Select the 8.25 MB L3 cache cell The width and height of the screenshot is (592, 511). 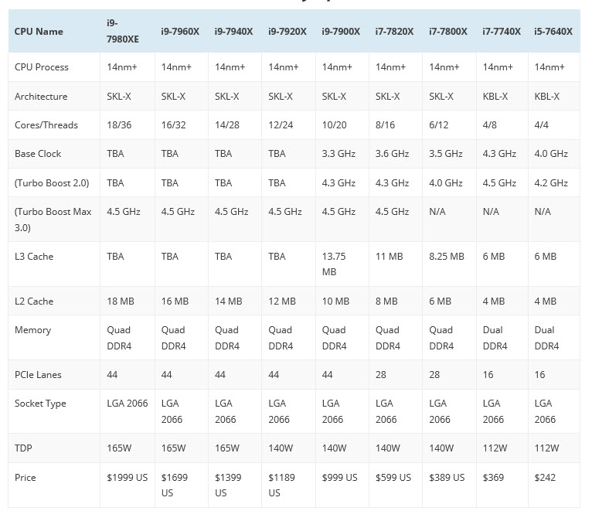pos(447,256)
